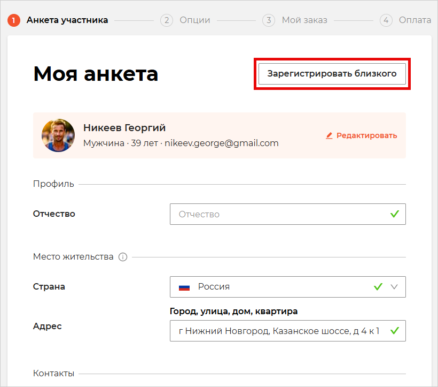Click the pencil icon beside Редактировать
Image resolution: width=438 pixels, height=387 pixels.
tap(329, 136)
